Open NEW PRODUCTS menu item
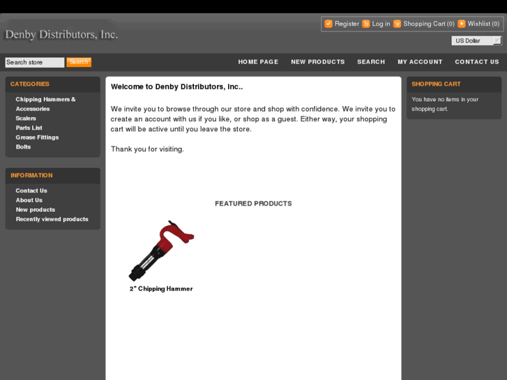 [317, 62]
